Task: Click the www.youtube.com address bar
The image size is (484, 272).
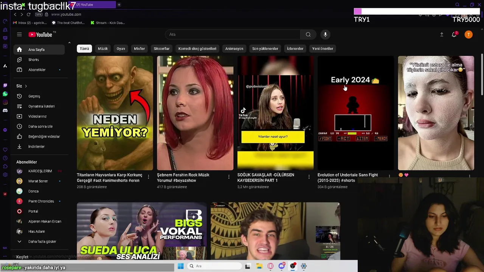Action: (66, 14)
